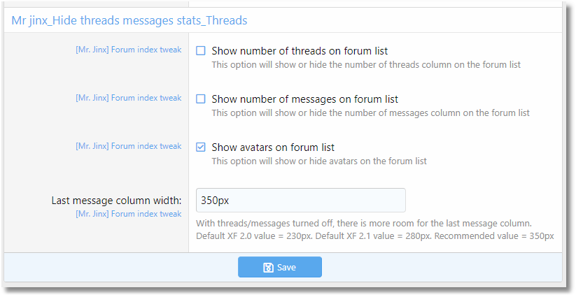Uncheck Show avatars on forum list

click(x=201, y=147)
